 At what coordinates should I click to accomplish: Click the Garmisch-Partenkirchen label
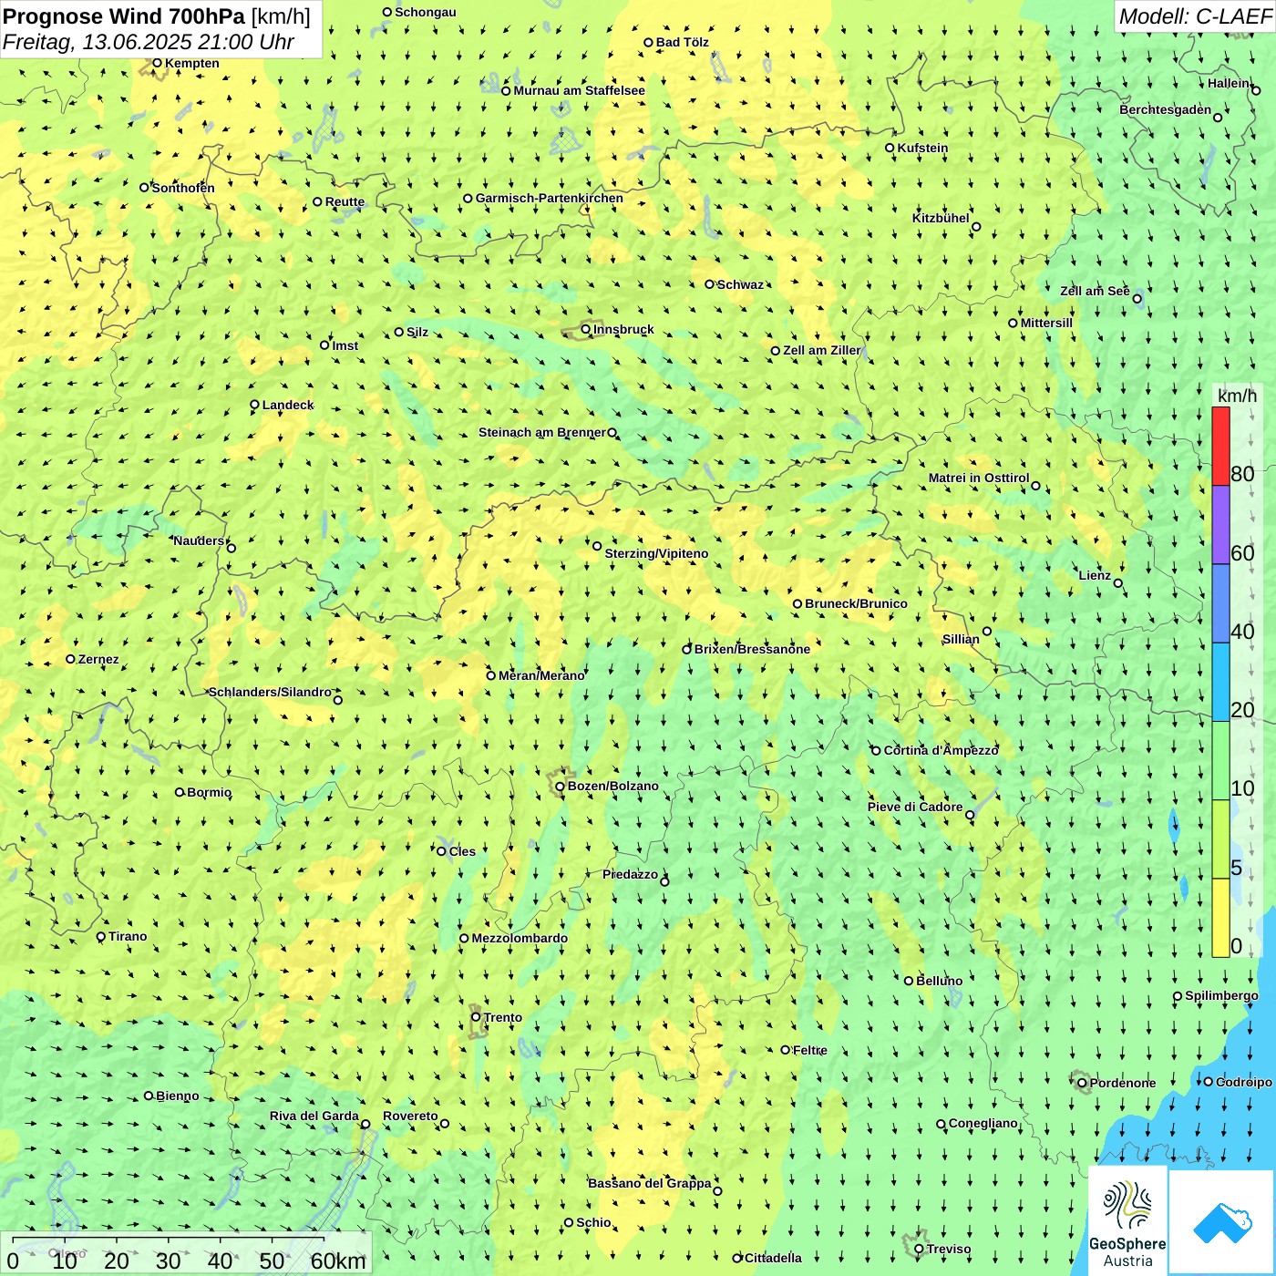point(550,198)
